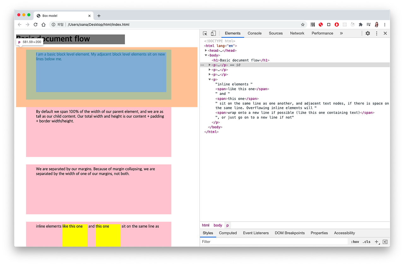Open the Computed sidebar tab
Image resolution: width=404 pixels, height=265 pixels.
(228, 233)
